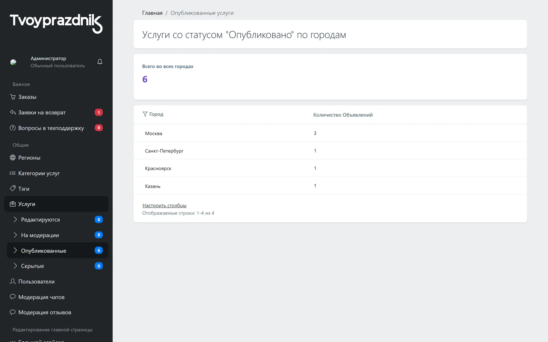
Task: Click the red badge on Заявки на возврат
Action: pyautogui.click(x=99, y=112)
